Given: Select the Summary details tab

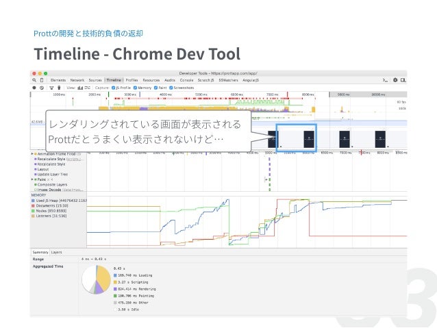Looking at the screenshot, I should (x=40, y=253).
